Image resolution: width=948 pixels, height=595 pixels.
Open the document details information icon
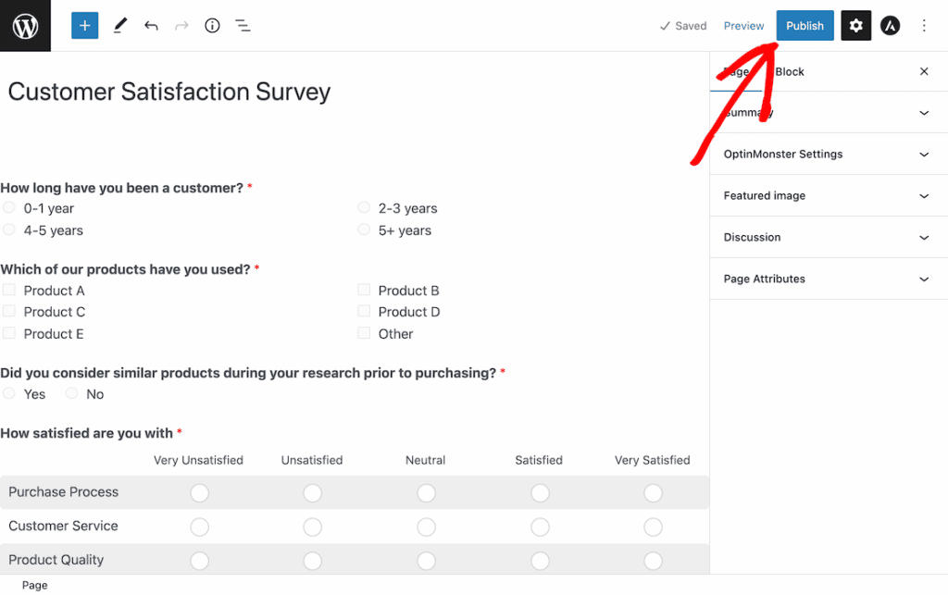(x=212, y=25)
